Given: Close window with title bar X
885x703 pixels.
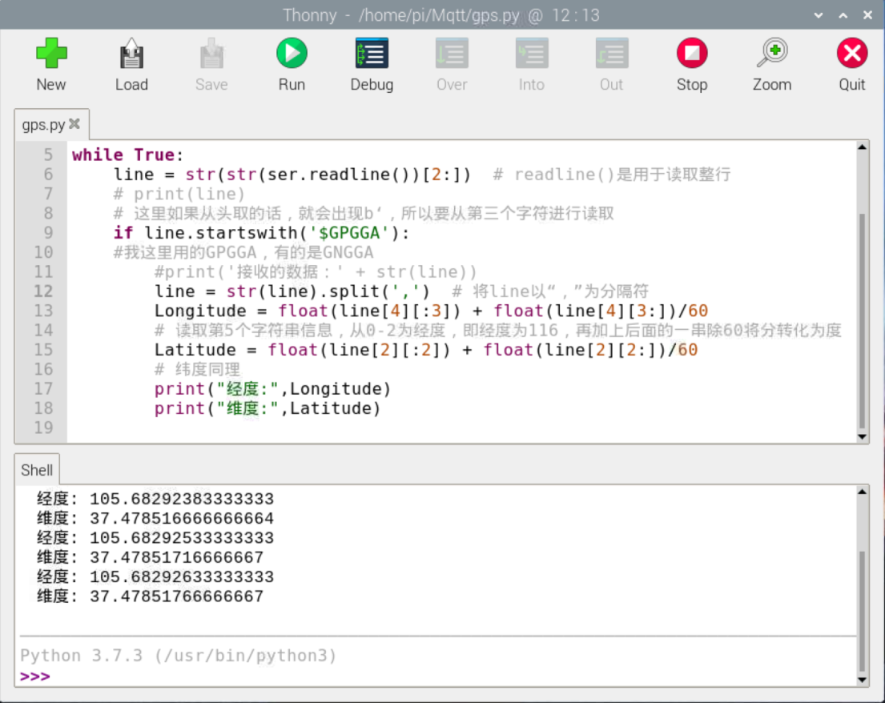Looking at the screenshot, I should pyautogui.click(x=868, y=15).
